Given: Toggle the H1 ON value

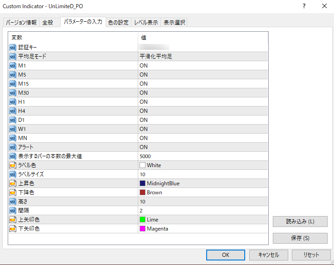Looking at the screenshot, I should [203, 102].
